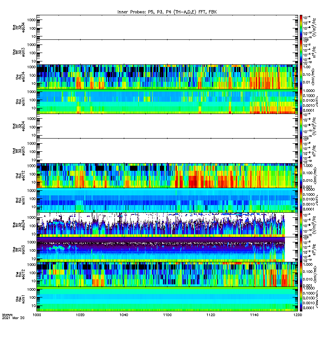Select the 'thd fbk scm1' panel label
Viewport: 318px width, 339px height.
click(x=20, y=200)
